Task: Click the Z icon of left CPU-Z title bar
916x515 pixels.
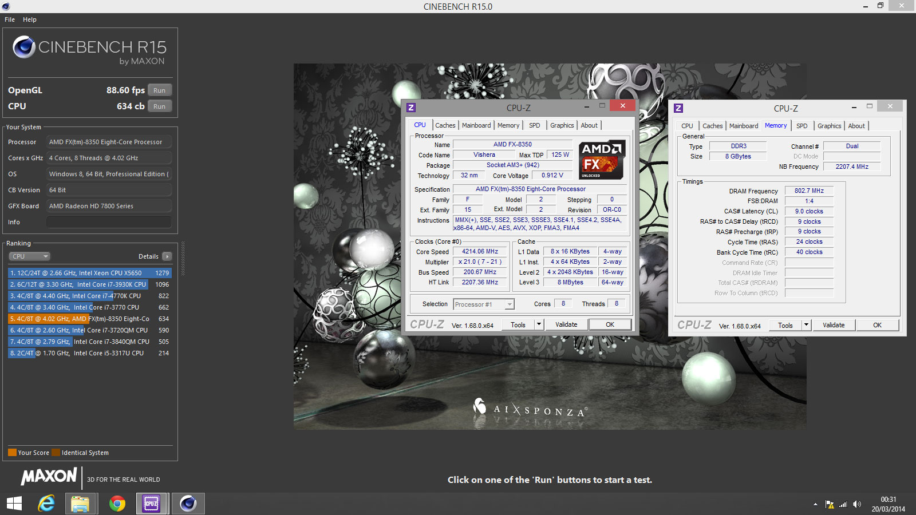Action: (x=411, y=108)
